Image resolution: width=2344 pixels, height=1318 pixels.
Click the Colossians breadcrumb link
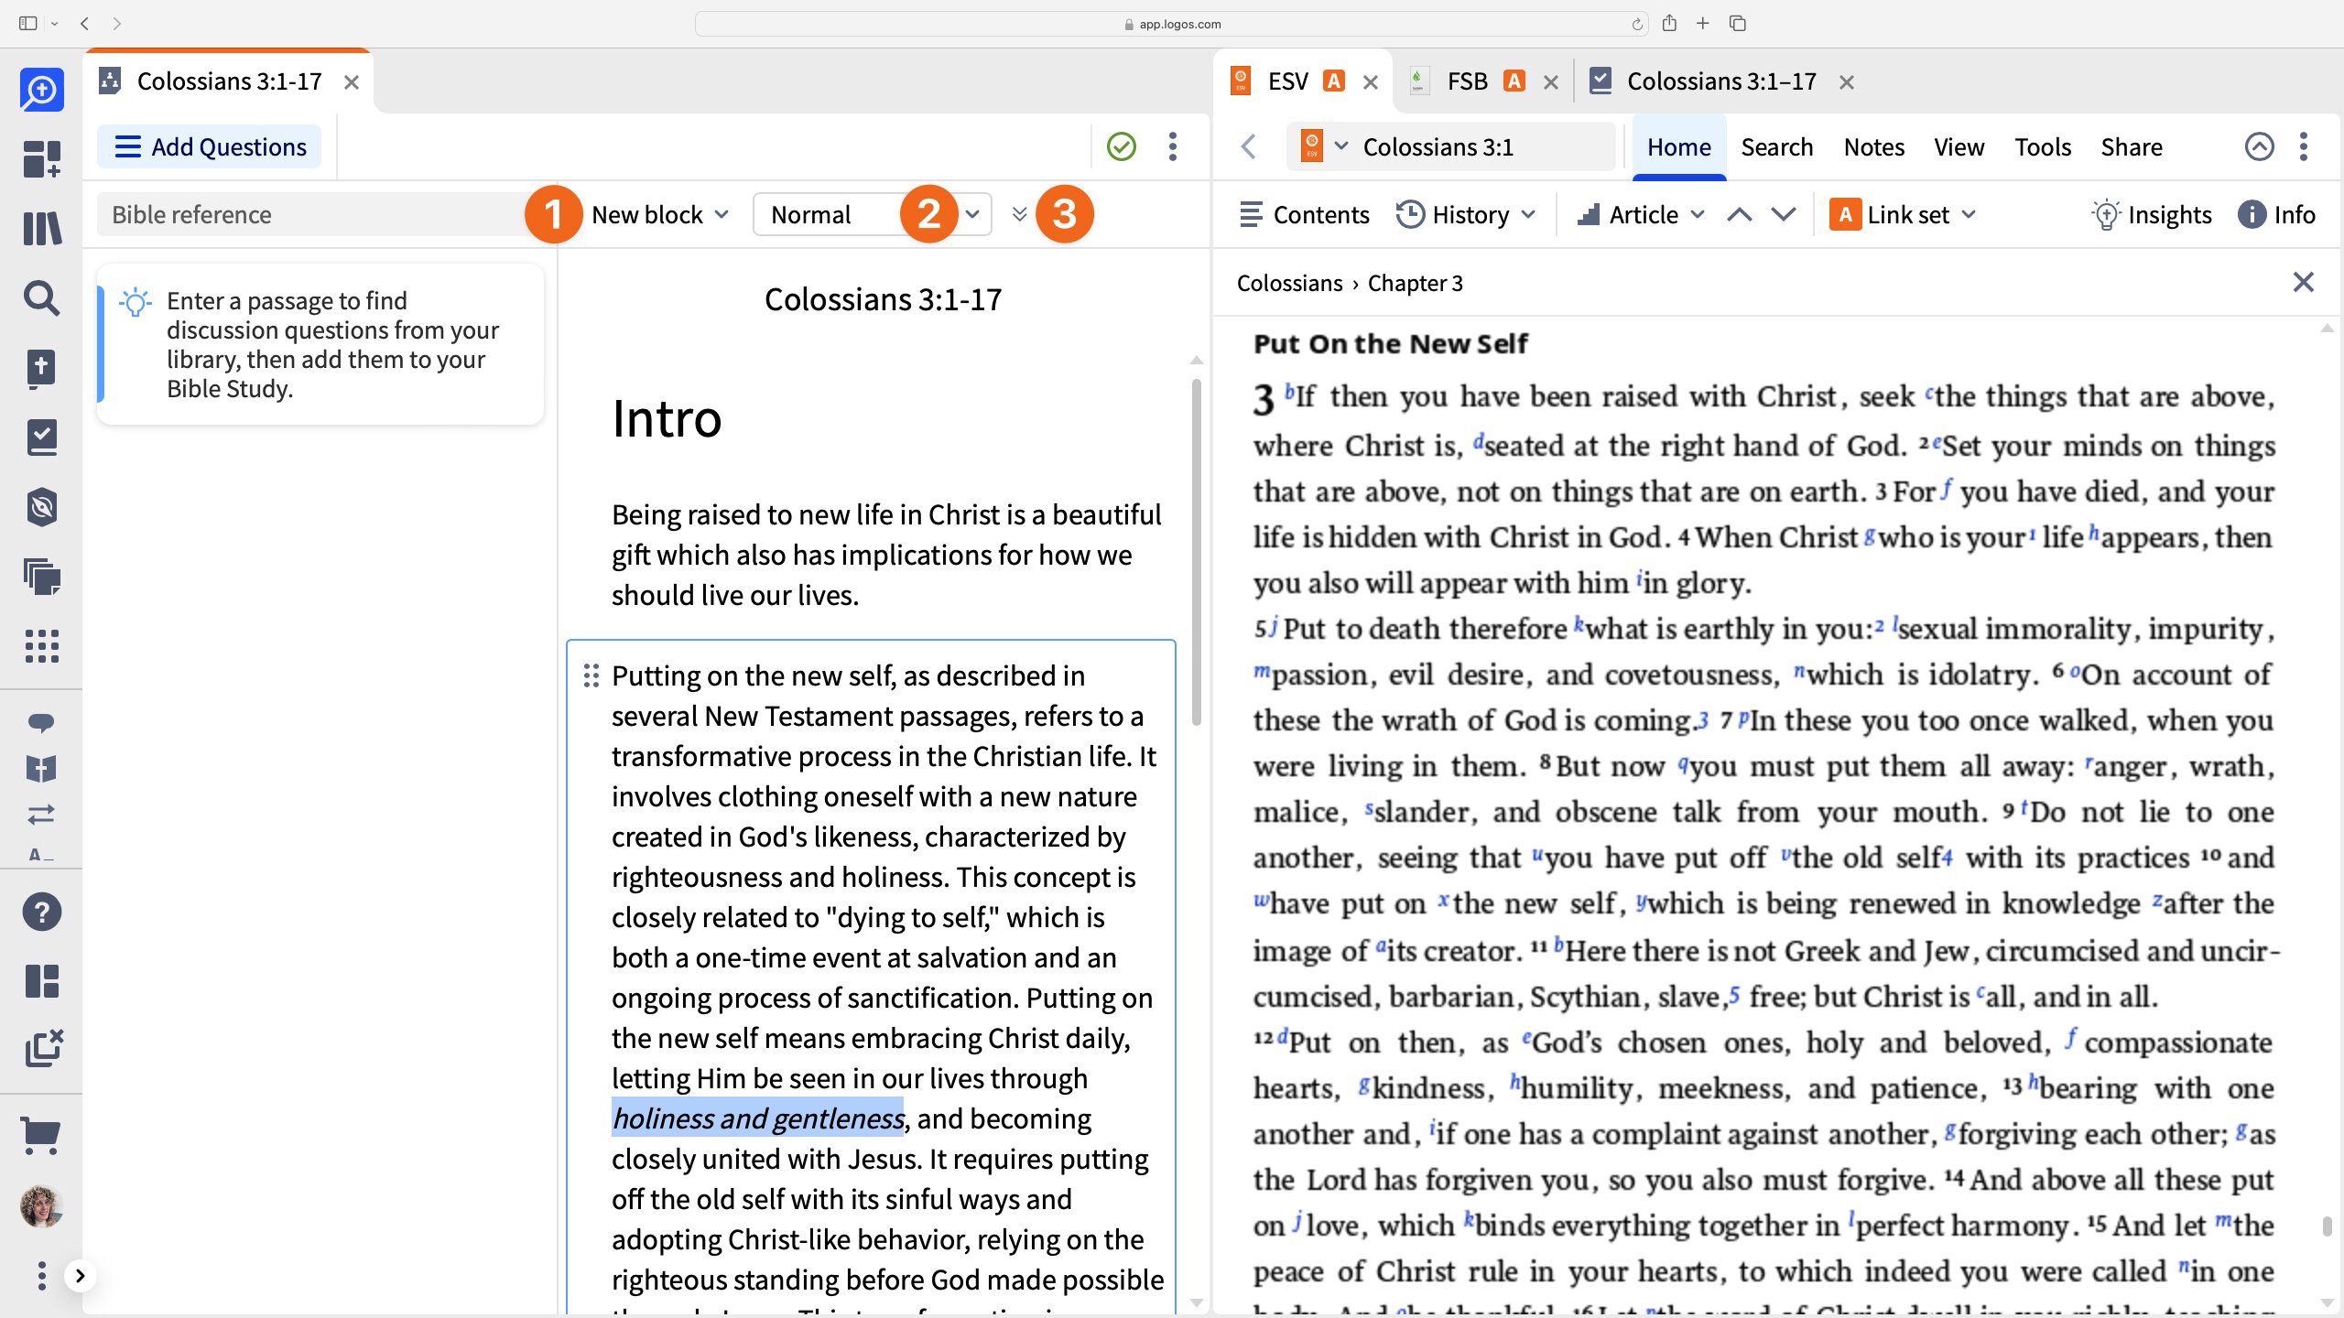[1289, 283]
